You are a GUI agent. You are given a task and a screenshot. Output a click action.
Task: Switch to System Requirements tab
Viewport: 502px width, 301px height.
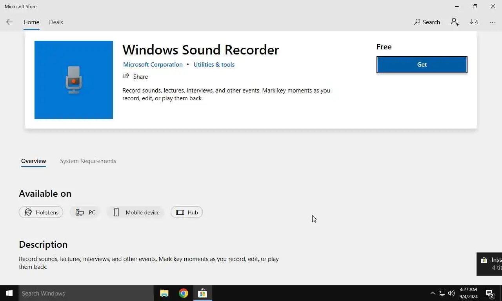pyautogui.click(x=88, y=161)
